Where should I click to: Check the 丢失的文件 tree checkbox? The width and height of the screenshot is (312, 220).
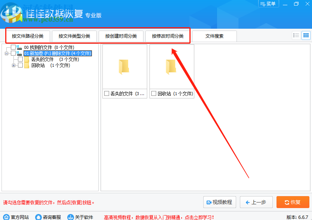click(x=20, y=59)
